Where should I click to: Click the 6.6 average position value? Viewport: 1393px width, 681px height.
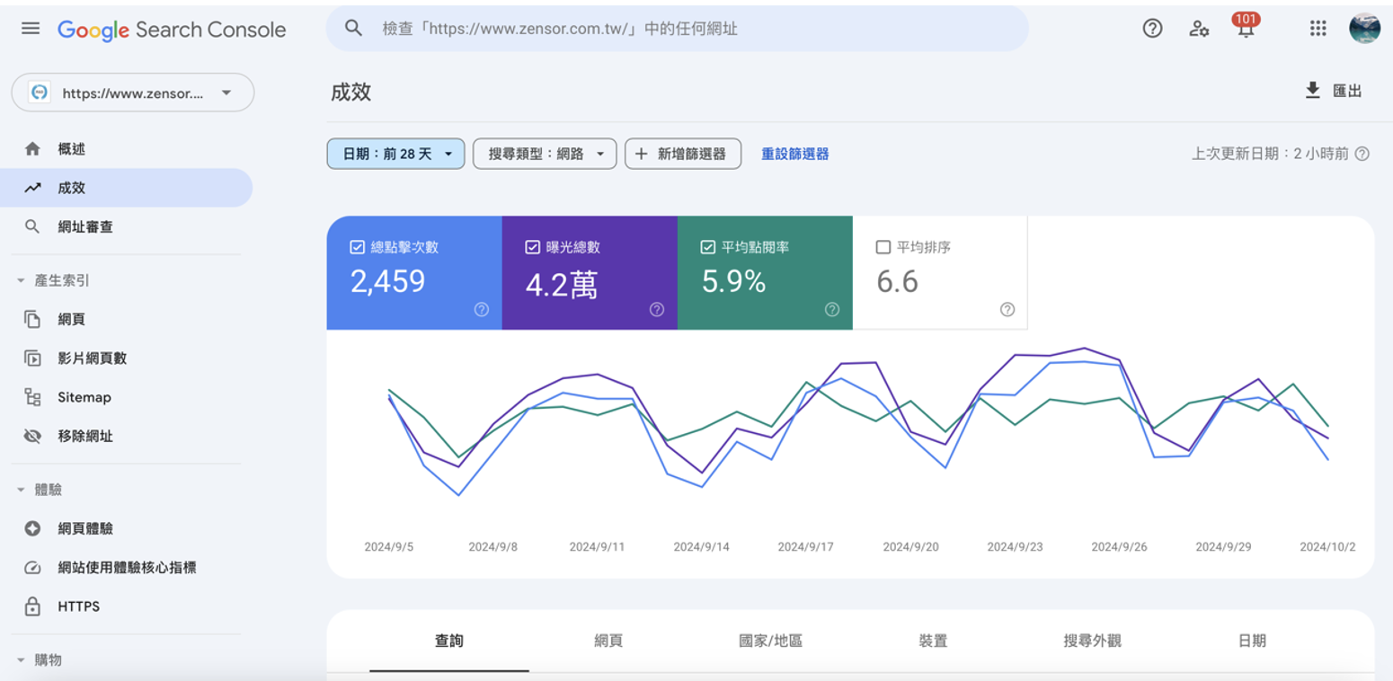897,281
